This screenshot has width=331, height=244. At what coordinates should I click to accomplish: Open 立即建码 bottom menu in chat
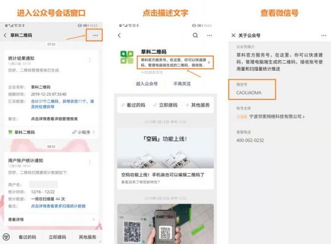[x=58, y=237]
